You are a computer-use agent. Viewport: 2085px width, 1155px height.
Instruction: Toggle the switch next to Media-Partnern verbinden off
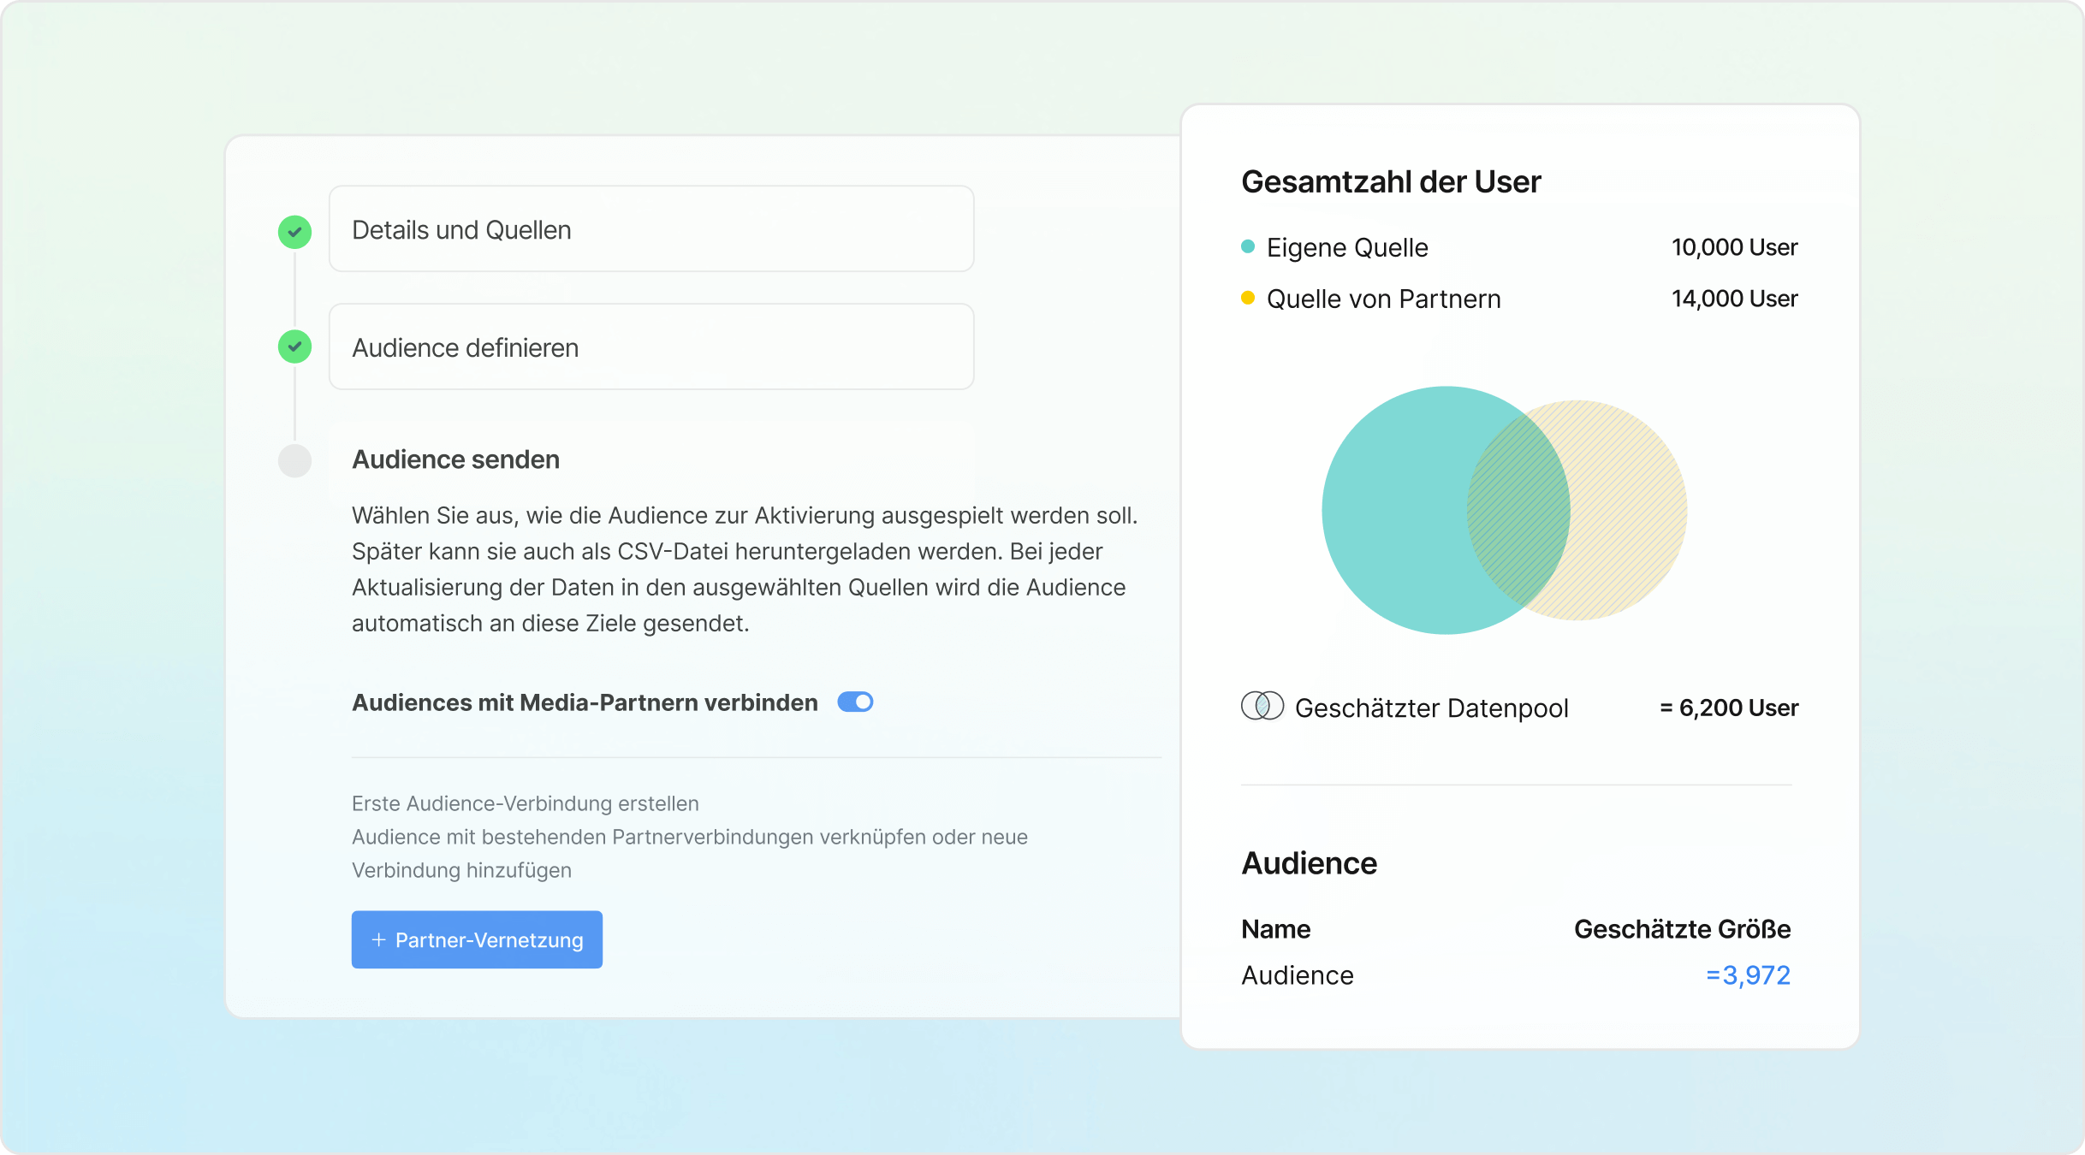tap(855, 702)
